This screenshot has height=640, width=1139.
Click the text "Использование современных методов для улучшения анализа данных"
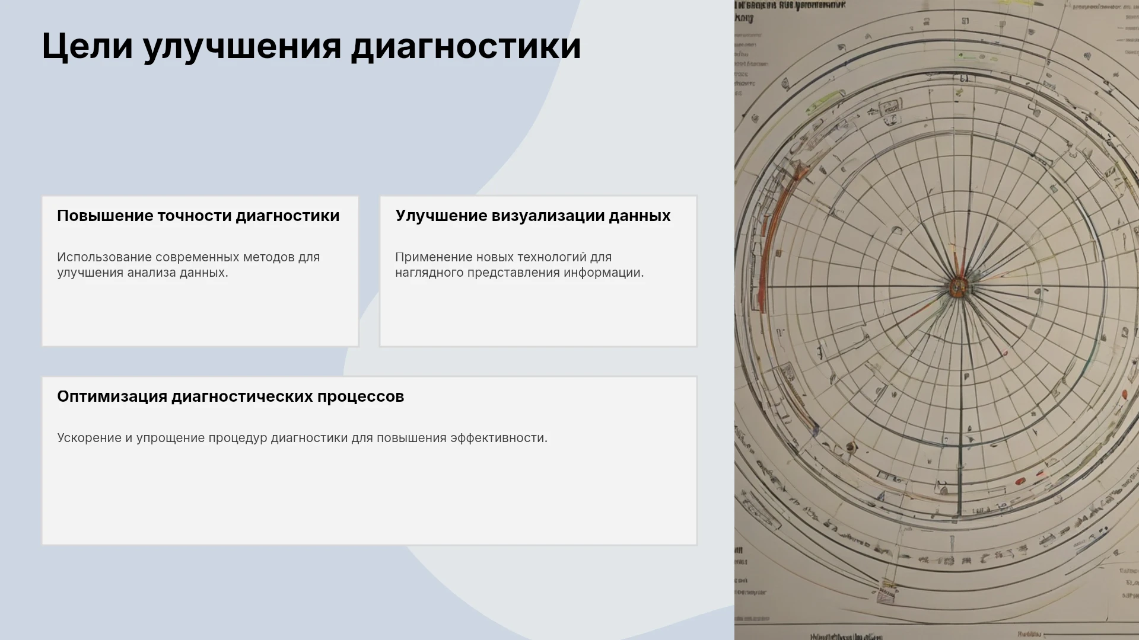click(189, 265)
